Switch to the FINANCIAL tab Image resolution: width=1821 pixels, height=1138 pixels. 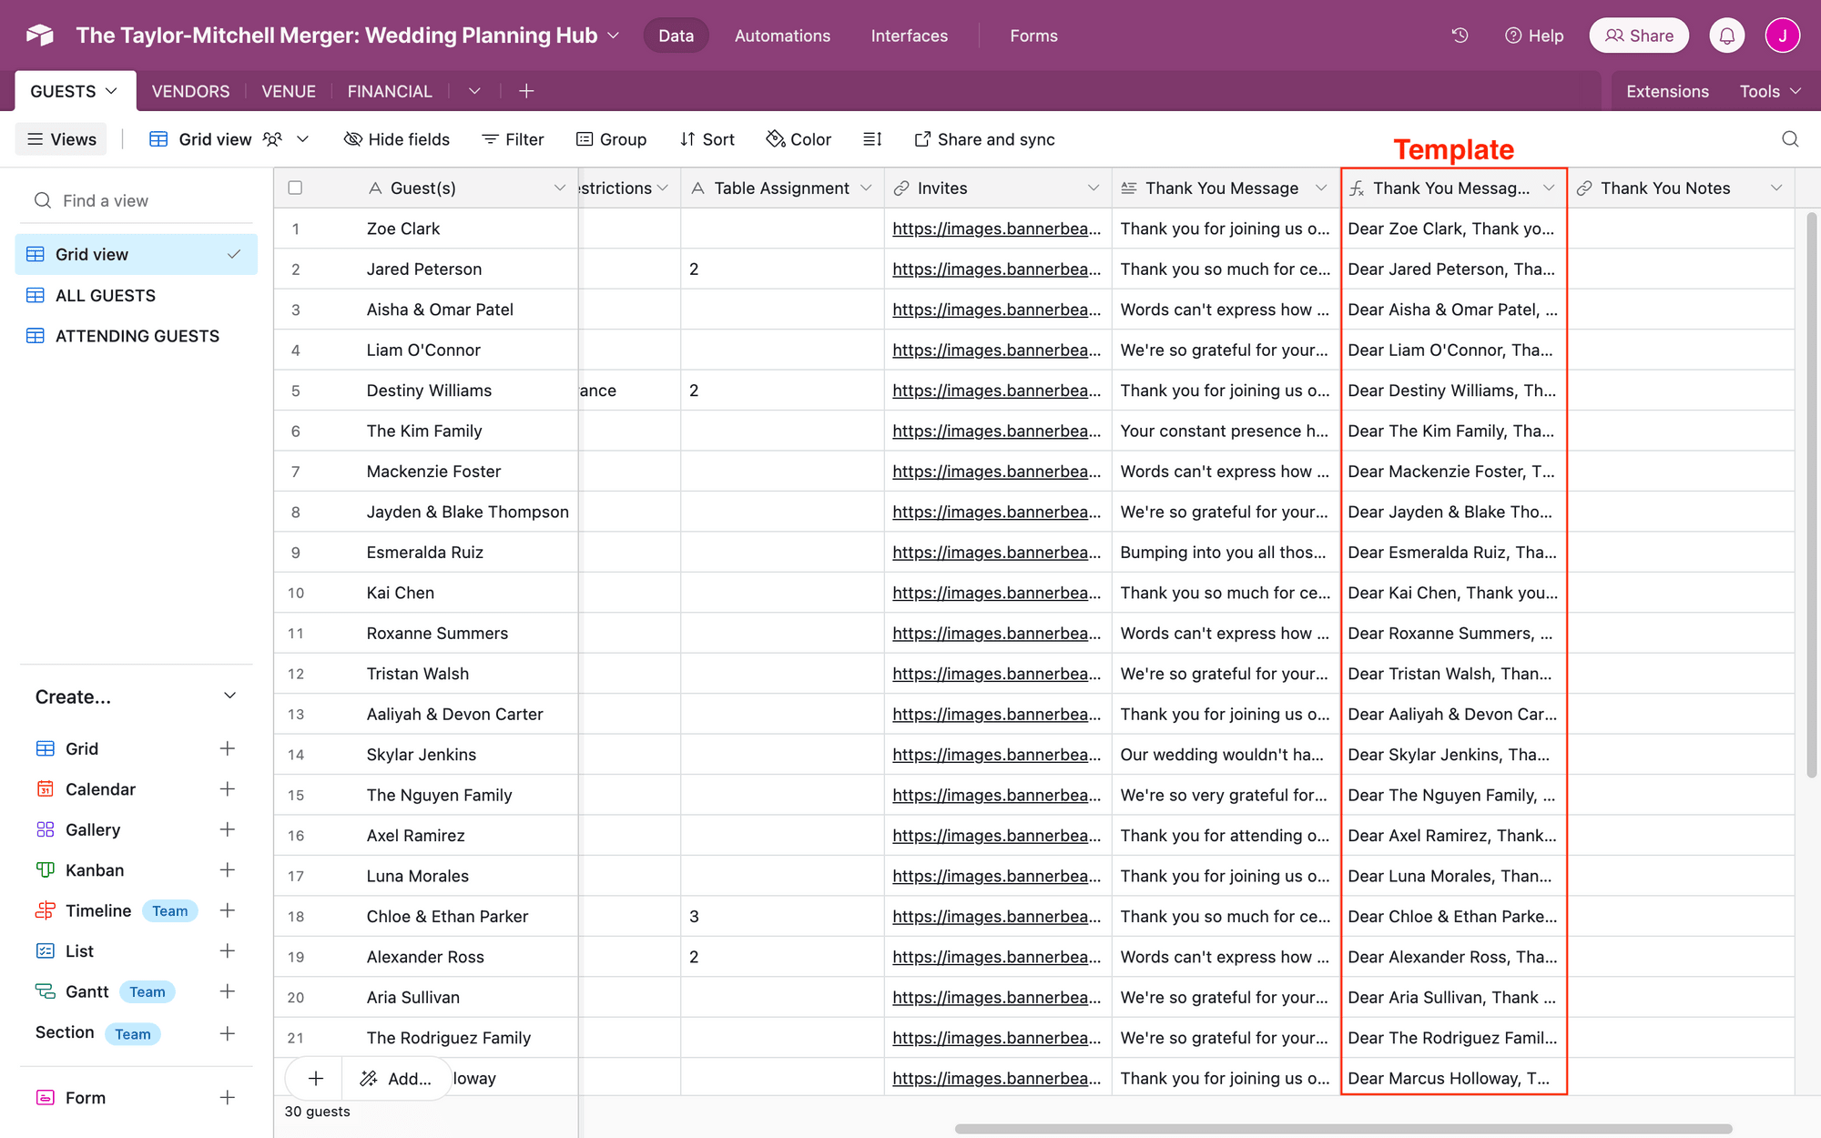pyautogui.click(x=390, y=90)
